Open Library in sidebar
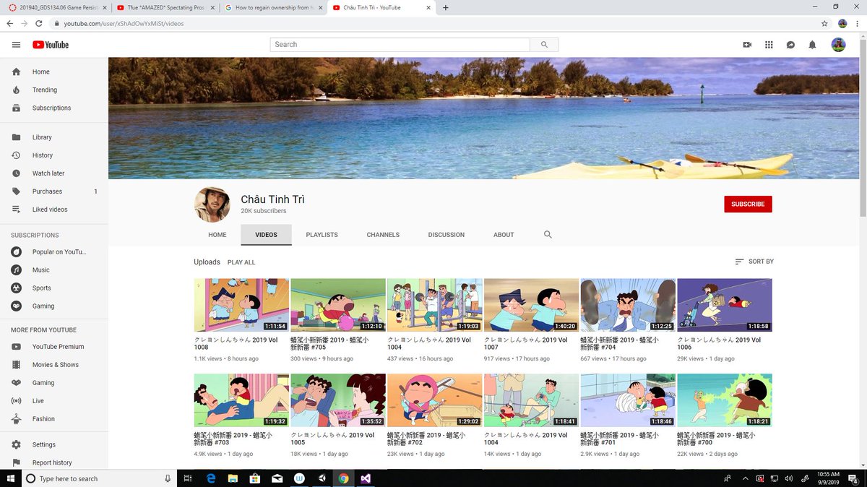This screenshot has width=867, height=487. point(54,137)
